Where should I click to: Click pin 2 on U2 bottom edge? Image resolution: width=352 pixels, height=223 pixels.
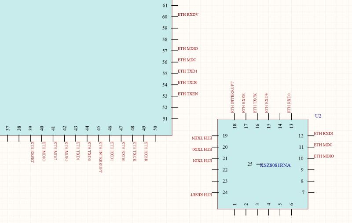(x=246, y=212)
